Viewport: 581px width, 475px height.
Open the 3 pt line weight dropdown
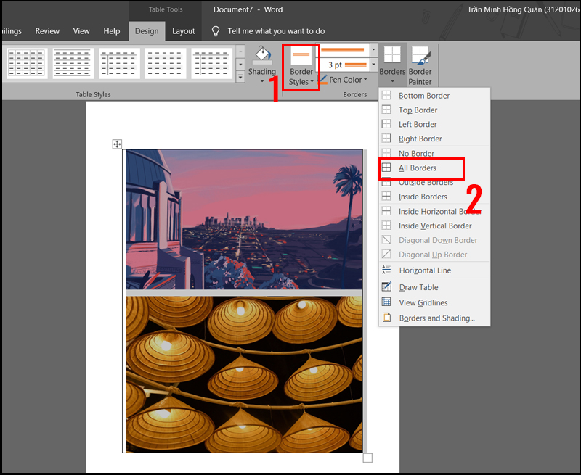(373, 65)
